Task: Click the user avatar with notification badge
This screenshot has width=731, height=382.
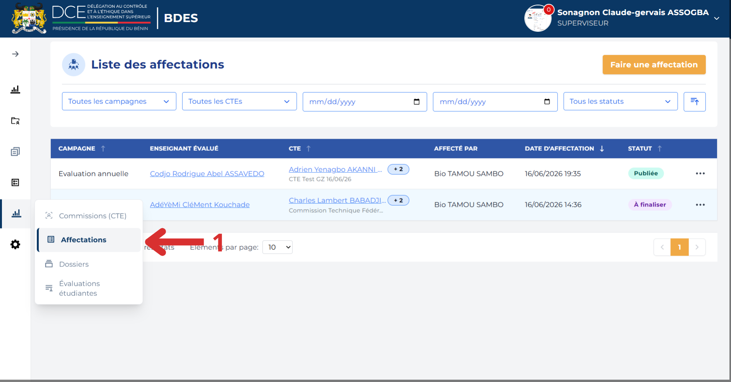Action: [538, 18]
